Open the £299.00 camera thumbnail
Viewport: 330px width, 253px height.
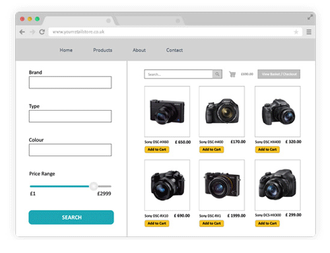pyautogui.click(x=278, y=185)
